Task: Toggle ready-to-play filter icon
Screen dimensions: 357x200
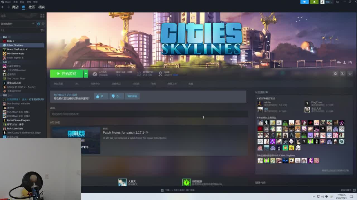Action: (43, 24)
